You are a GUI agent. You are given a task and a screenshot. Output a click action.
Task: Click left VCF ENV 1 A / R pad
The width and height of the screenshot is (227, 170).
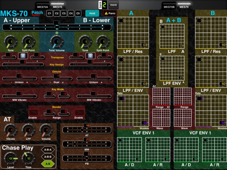point(158,150)
